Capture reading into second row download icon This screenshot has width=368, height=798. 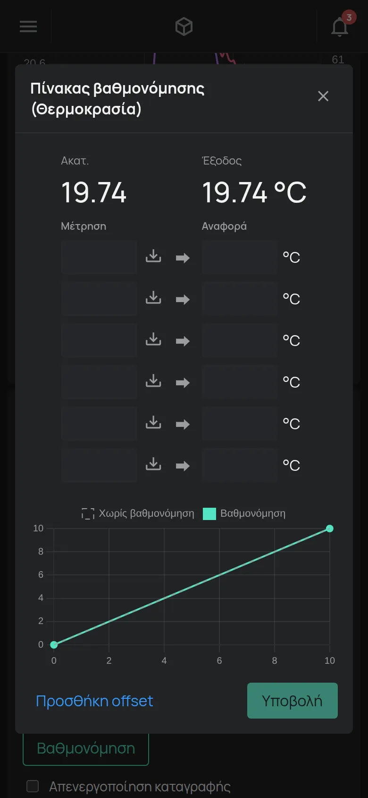153,298
